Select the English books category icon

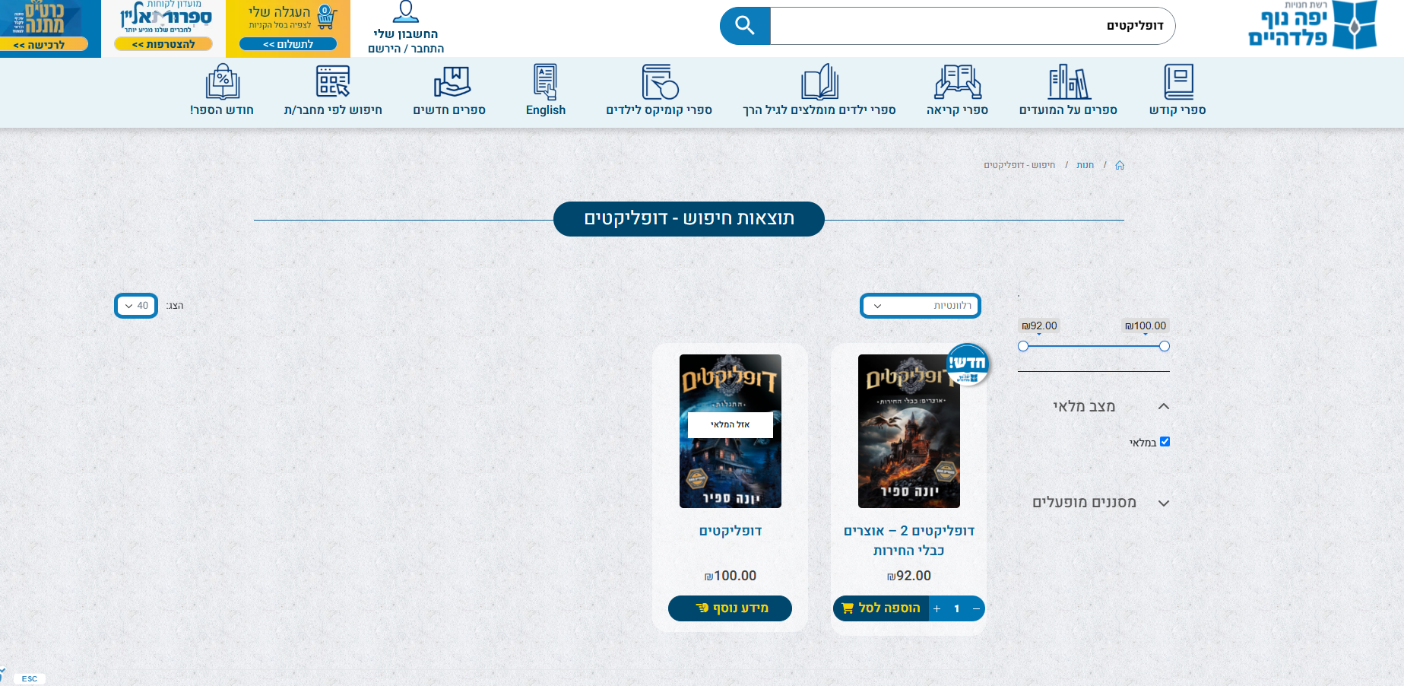pos(545,82)
